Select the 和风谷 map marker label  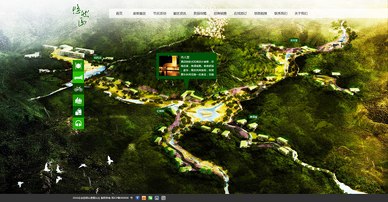point(98,57)
